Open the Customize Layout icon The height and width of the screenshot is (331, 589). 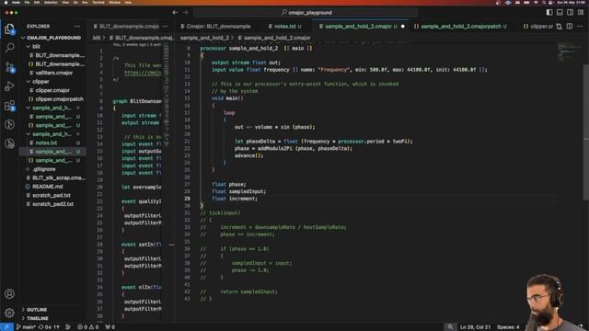581,12
